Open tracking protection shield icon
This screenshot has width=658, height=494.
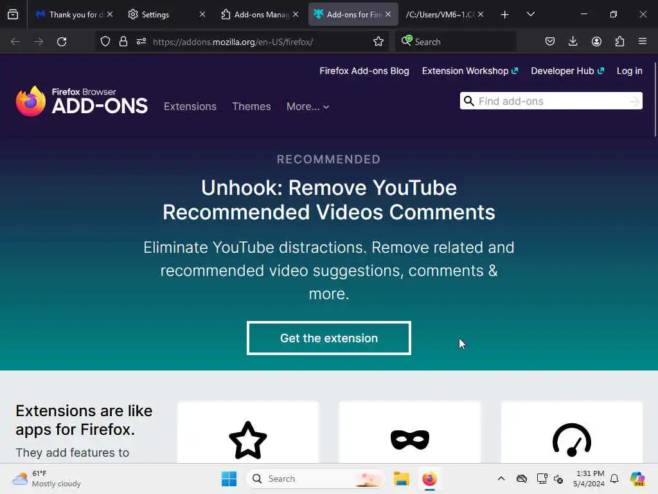tap(105, 42)
